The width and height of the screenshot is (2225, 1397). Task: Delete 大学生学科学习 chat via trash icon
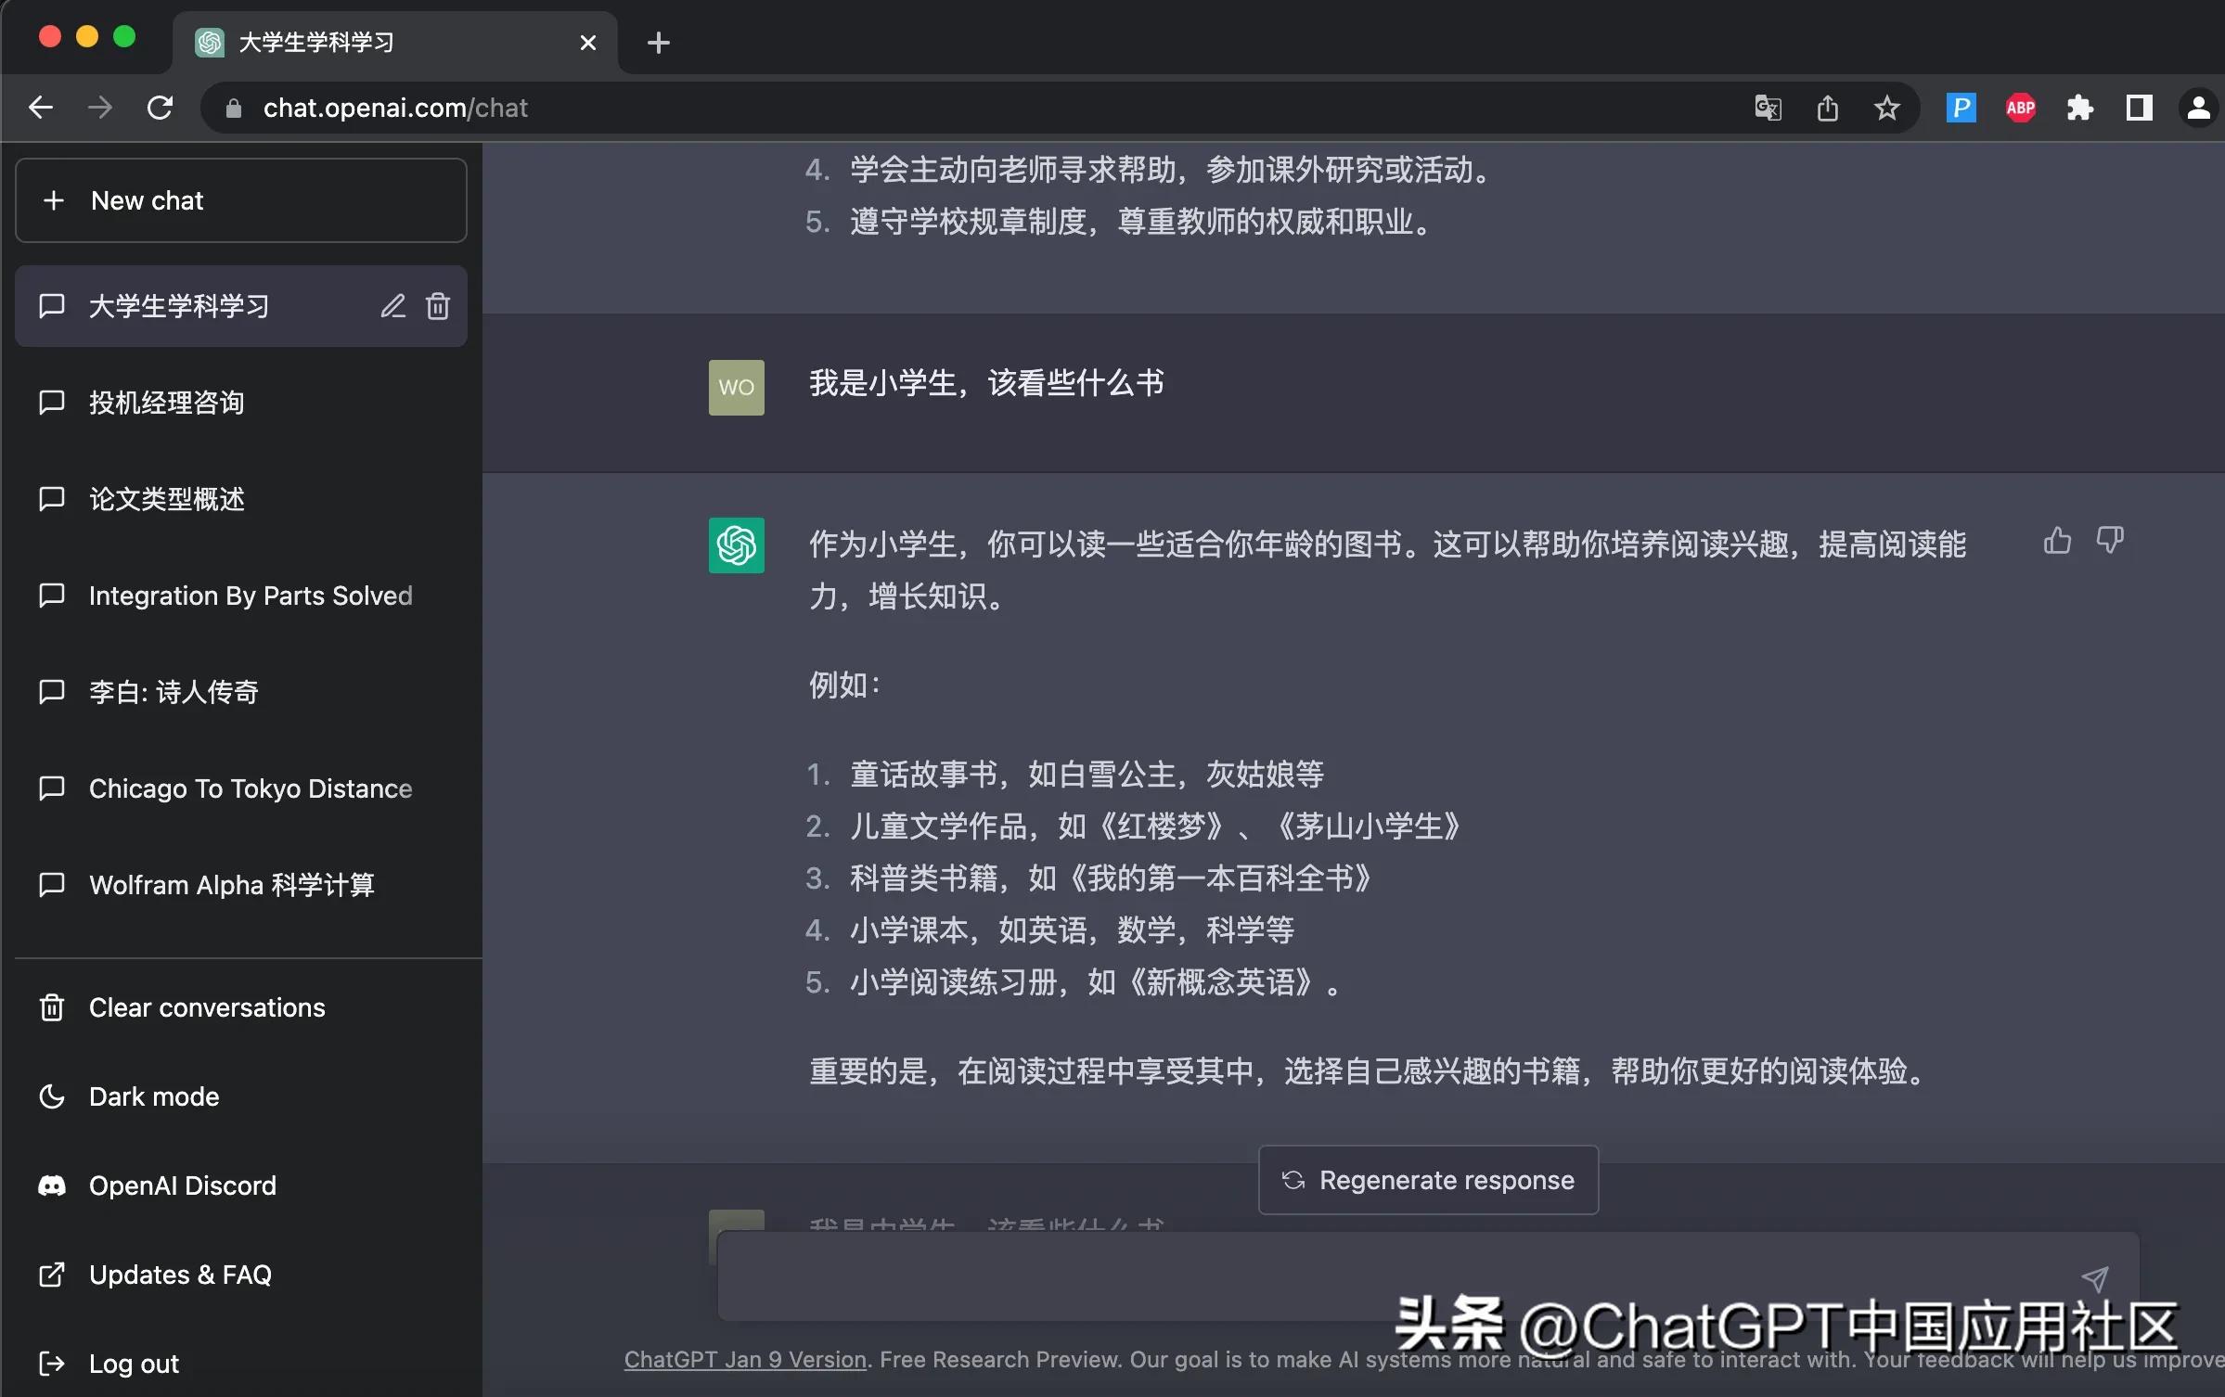[x=437, y=306]
